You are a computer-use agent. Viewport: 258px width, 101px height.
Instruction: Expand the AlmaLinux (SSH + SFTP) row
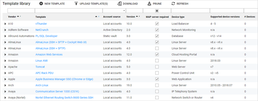click(5, 48)
